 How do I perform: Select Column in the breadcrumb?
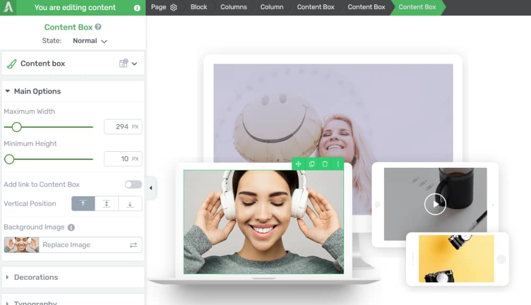pyautogui.click(x=271, y=7)
